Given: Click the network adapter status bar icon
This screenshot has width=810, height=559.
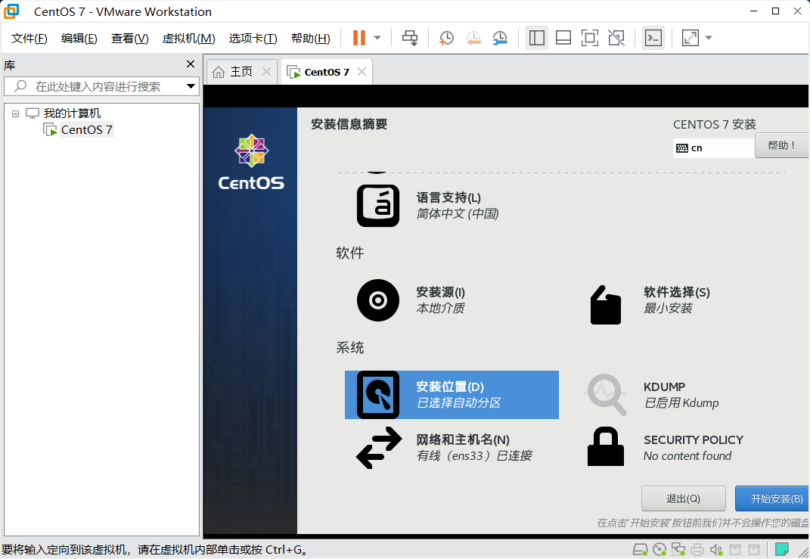Looking at the screenshot, I should pos(678,549).
